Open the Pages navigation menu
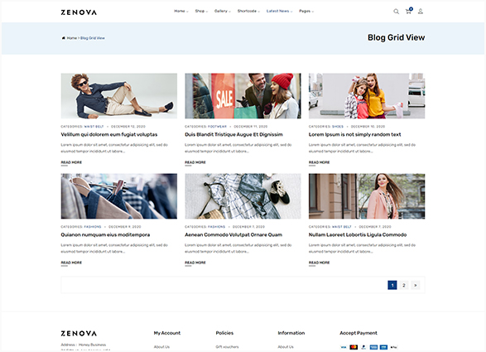Viewport: 486px width, 352px height. (306, 11)
